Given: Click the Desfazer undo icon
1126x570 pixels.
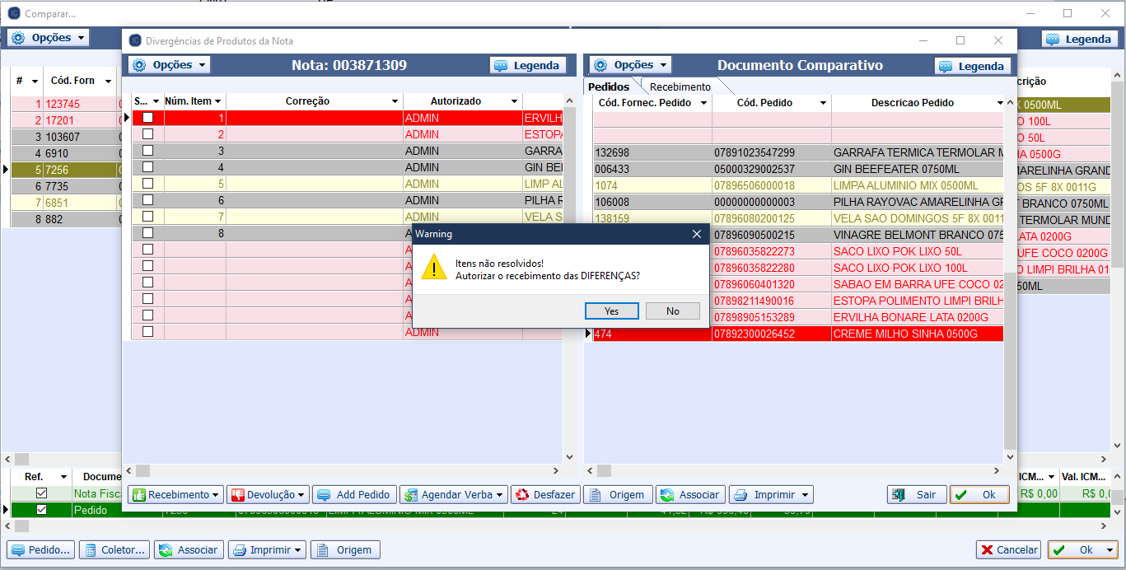Looking at the screenshot, I should (544, 494).
